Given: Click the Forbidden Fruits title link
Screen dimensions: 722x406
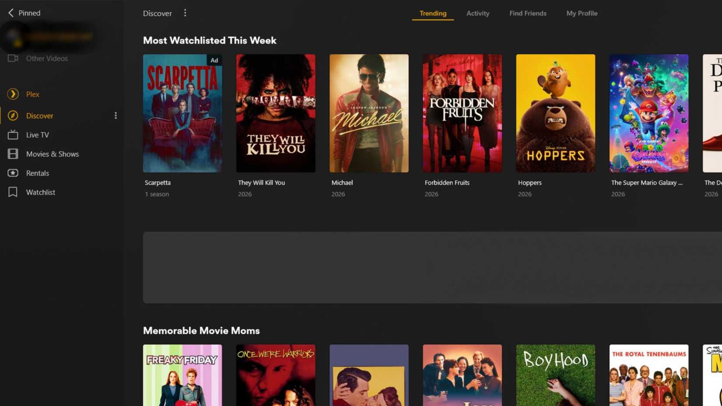Looking at the screenshot, I should 447,182.
